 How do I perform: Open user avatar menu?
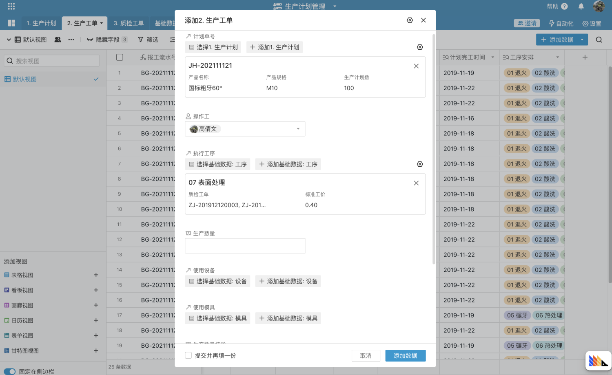pyautogui.click(x=599, y=7)
